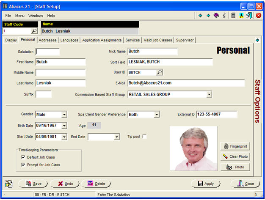This screenshot has height=200, width=265.
Task: Expand the Gender dropdown
Action: pos(64,115)
